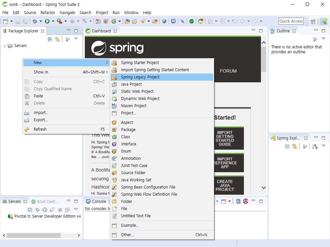Open Show In submenu
Screen dimensions: 330x247
tap(66, 72)
